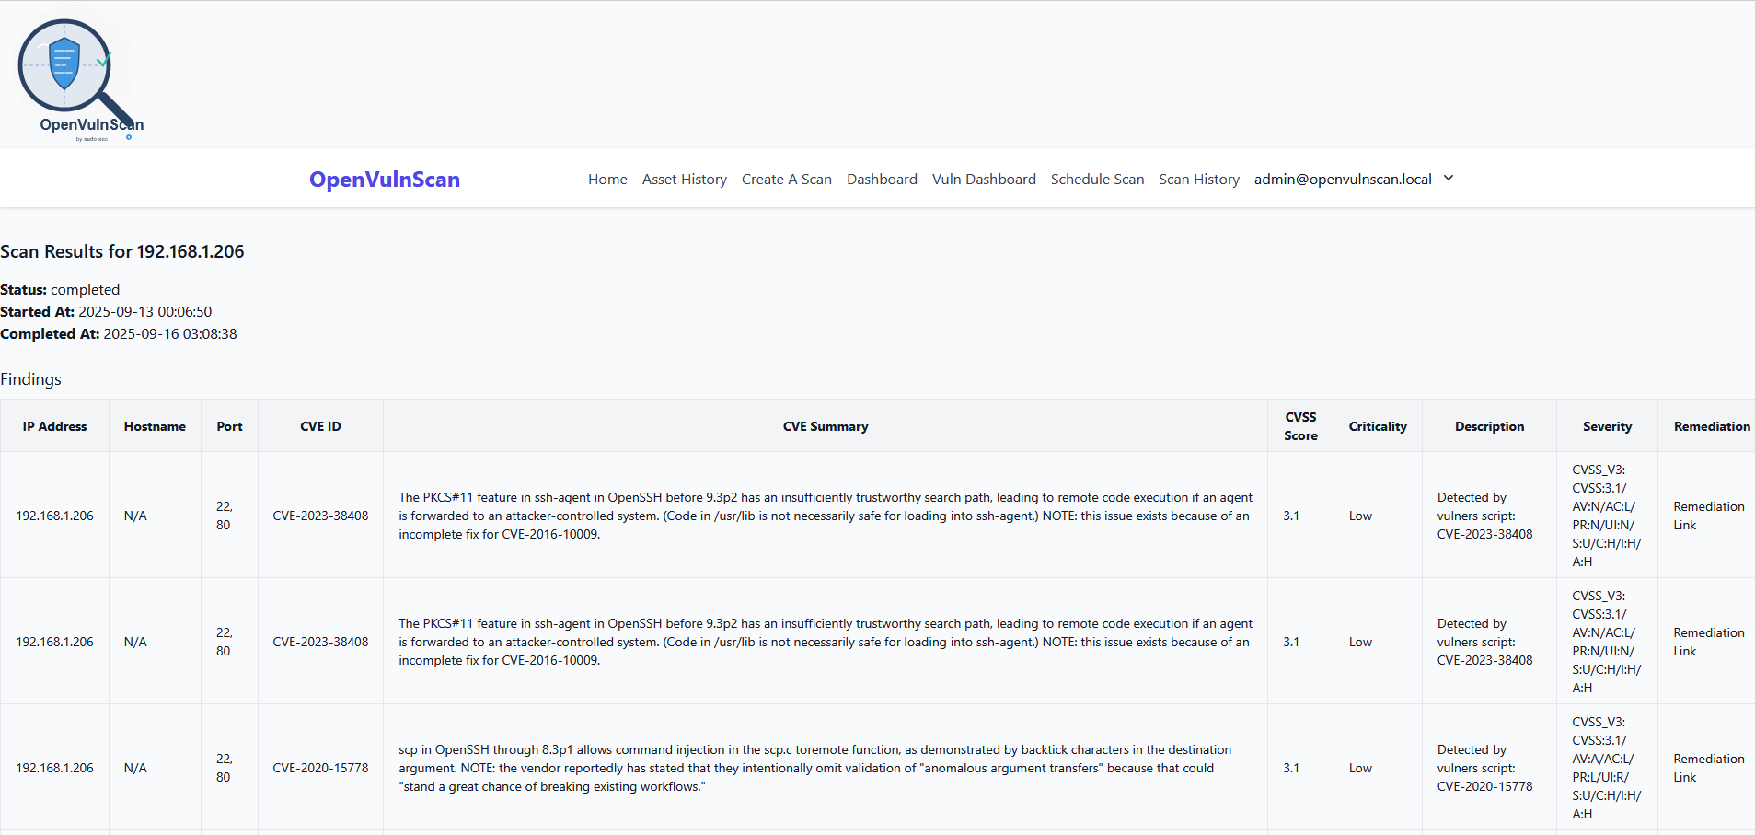1755x835 pixels.
Task: Open Create A Scan page
Action: point(786,180)
